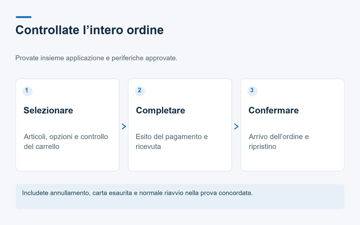The width and height of the screenshot is (360, 225).
Task: Click the step 2 number badge
Action: pos(140,91)
